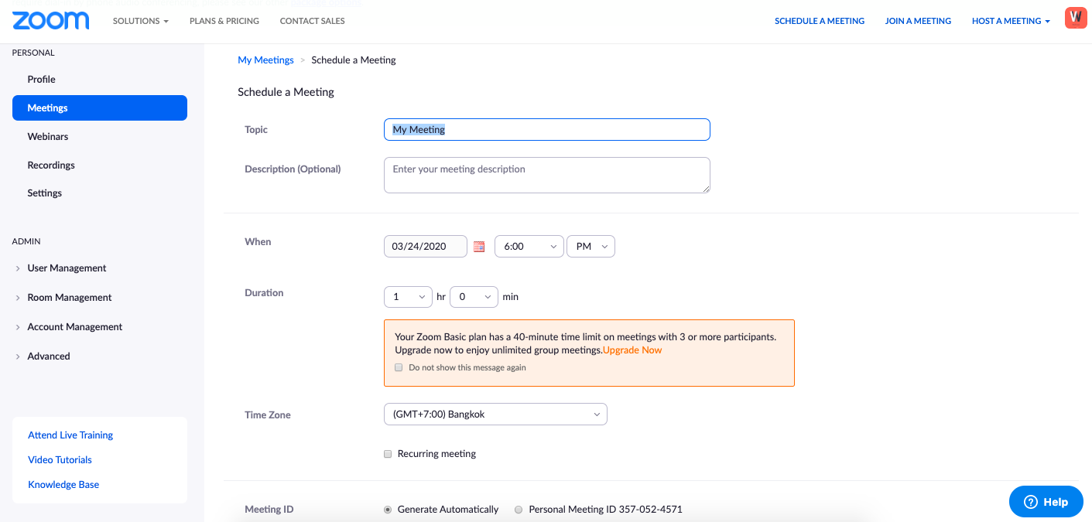The image size is (1092, 522).
Task: Click Join a Meeting link
Action: [x=918, y=21]
